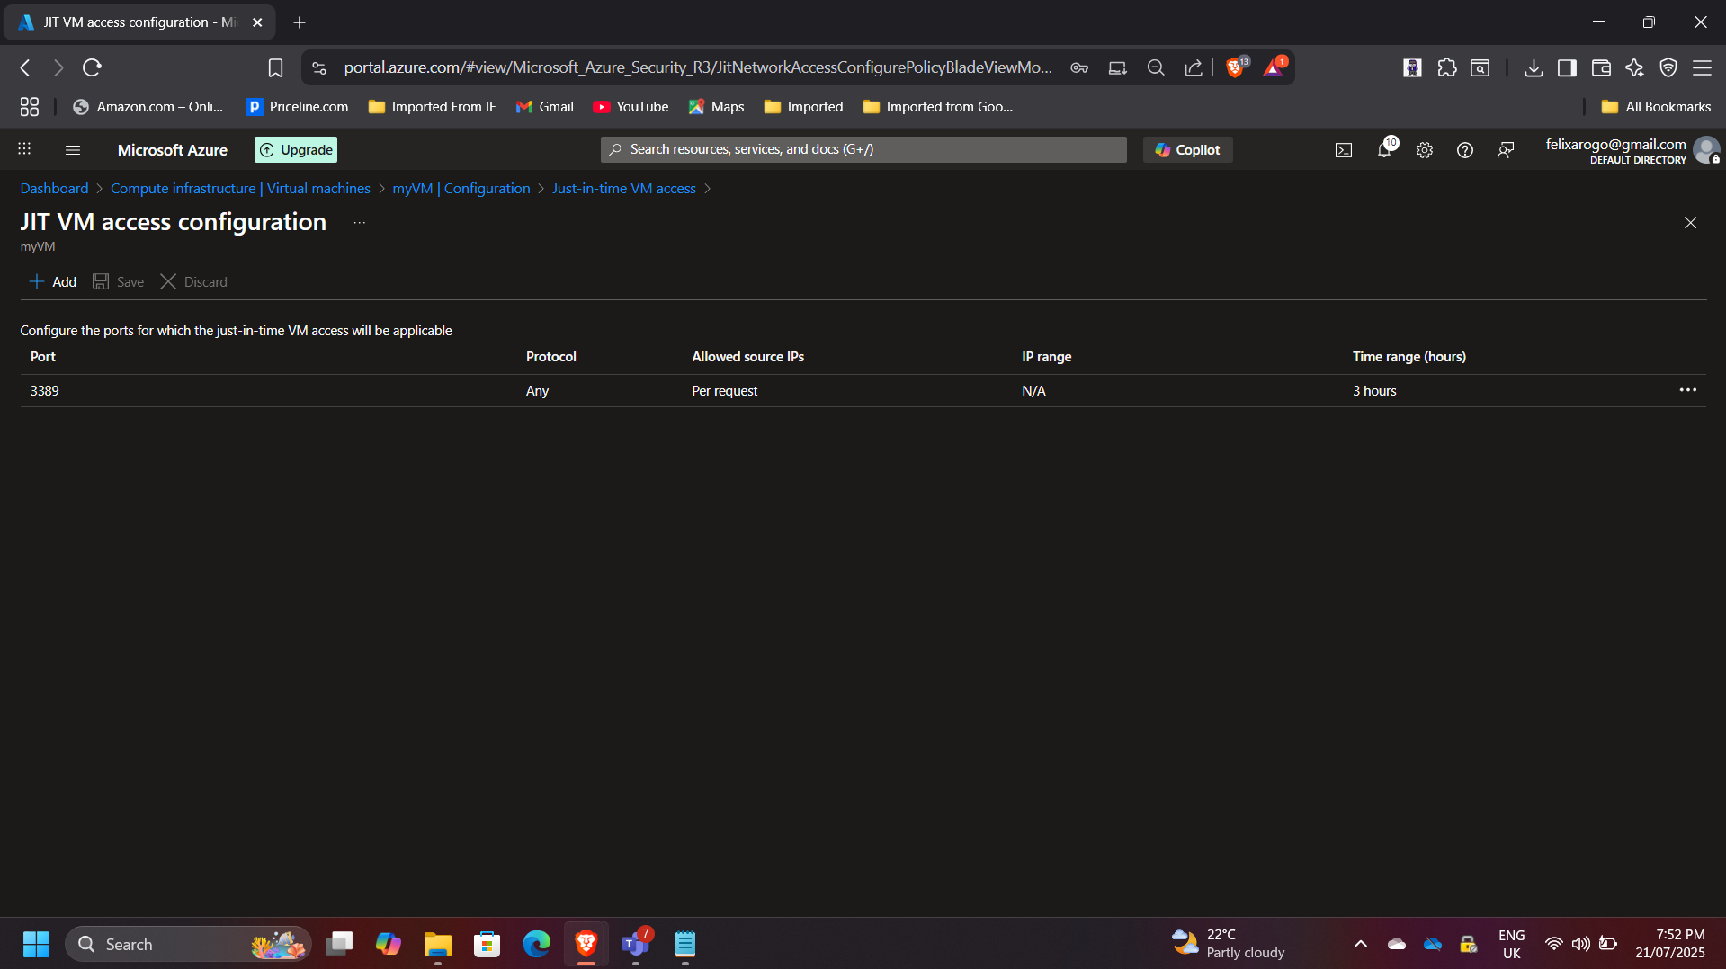Show hidden system tray icons

[1361, 944]
